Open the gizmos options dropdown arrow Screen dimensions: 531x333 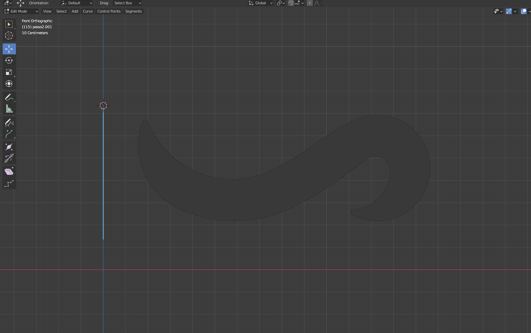point(515,11)
